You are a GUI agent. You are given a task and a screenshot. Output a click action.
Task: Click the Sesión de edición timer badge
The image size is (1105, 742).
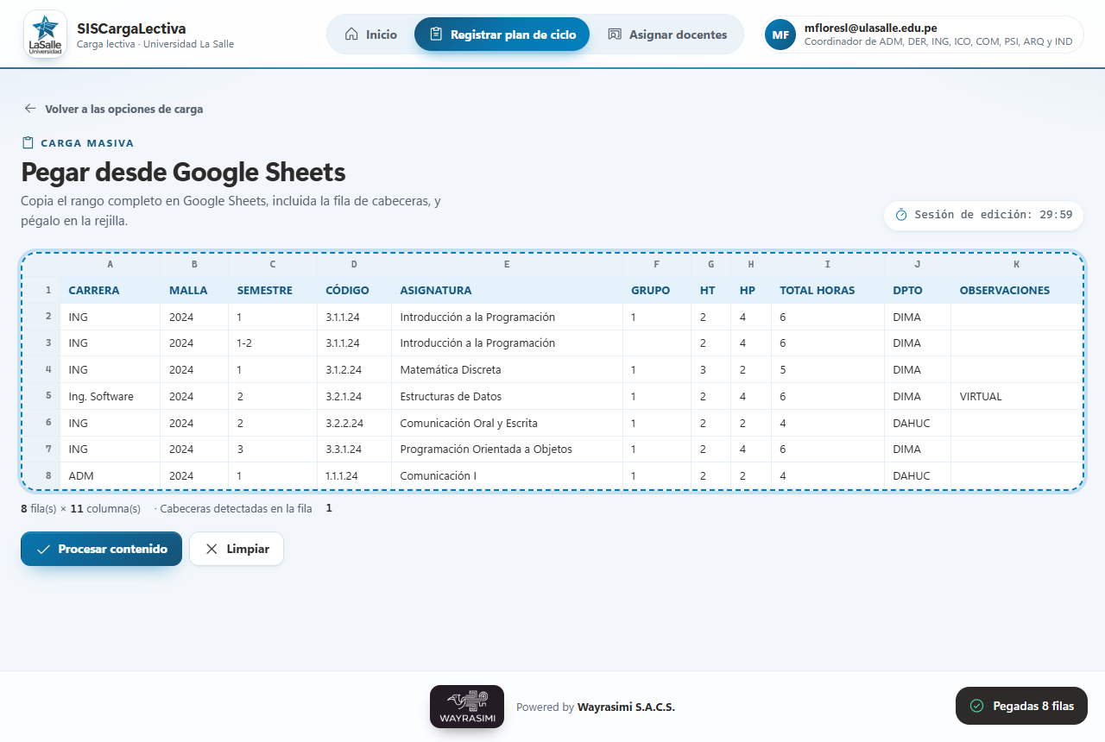click(983, 215)
